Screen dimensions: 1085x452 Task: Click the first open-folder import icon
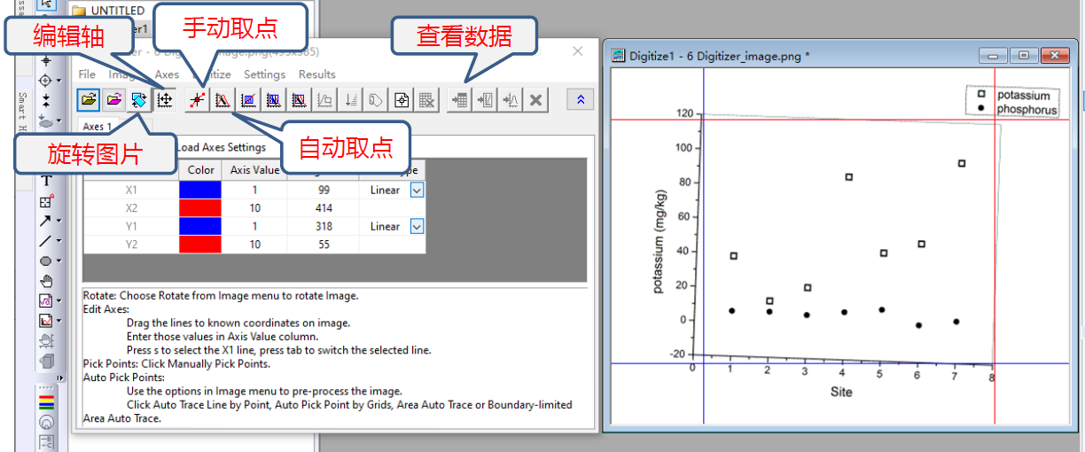tap(89, 100)
